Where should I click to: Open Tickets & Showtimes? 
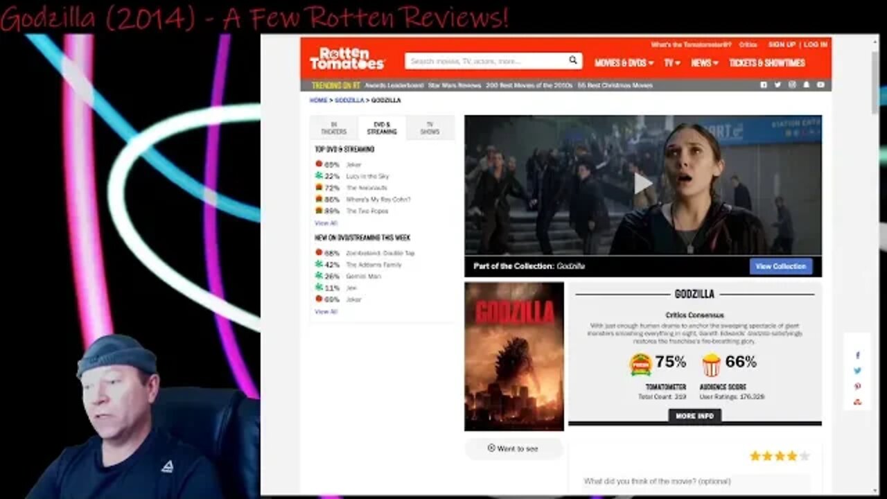(x=766, y=62)
